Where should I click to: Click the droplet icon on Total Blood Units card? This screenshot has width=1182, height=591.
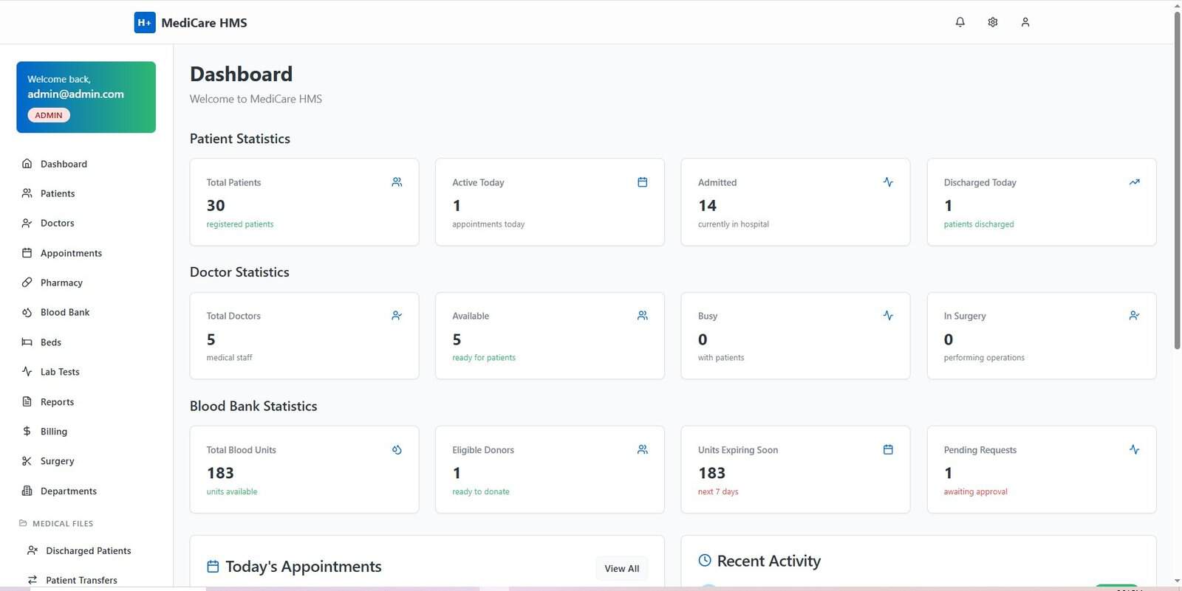397,449
